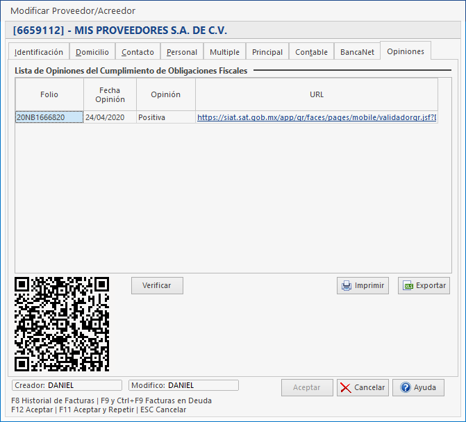Screen dimensions: 466x422
Task: Click the Excel icon on Exportar
Action: [408, 286]
